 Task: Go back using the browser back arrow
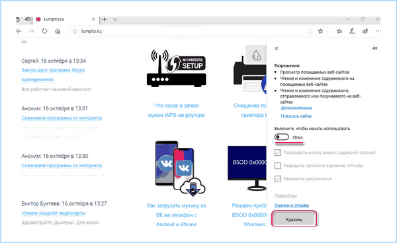coord(19,31)
